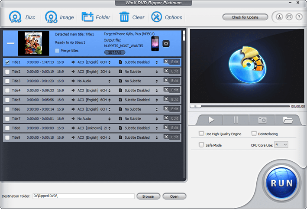Image resolution: width=307 pixels, height=209 pixels.
Task: Click the iPhone target device icon
Action: pos(155,43)
